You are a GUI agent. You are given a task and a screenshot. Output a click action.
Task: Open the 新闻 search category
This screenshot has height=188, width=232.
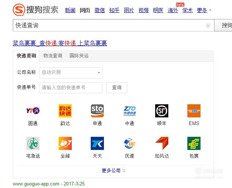[70, 10]
